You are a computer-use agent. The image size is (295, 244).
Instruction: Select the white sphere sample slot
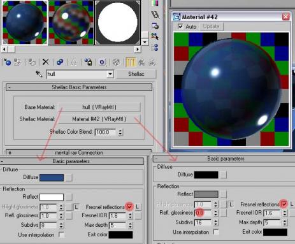117,22
